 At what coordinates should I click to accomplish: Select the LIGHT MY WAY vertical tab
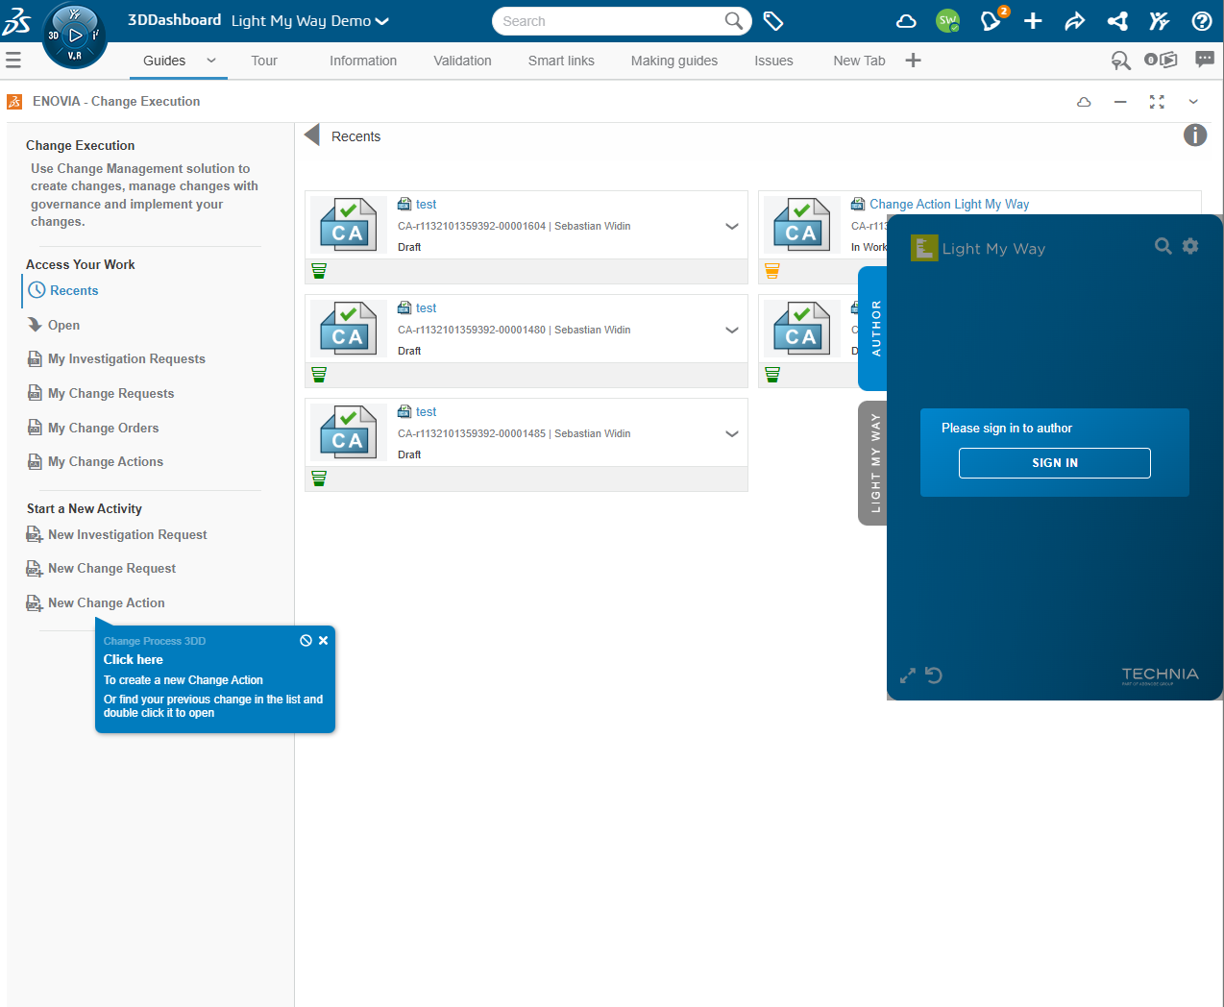click(x=873, y=463)
